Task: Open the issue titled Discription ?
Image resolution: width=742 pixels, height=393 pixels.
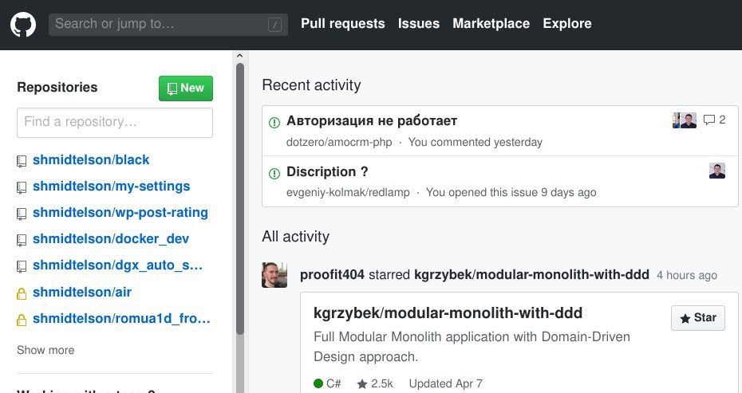Action: click(x=327, y=171)
